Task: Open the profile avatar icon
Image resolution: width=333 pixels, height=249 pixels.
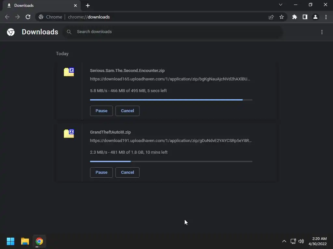Action: pyautogui.click(x=315, y=17)
